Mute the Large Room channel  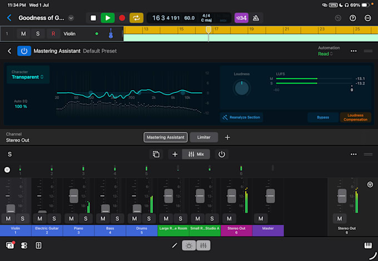[x=166, y=219]
